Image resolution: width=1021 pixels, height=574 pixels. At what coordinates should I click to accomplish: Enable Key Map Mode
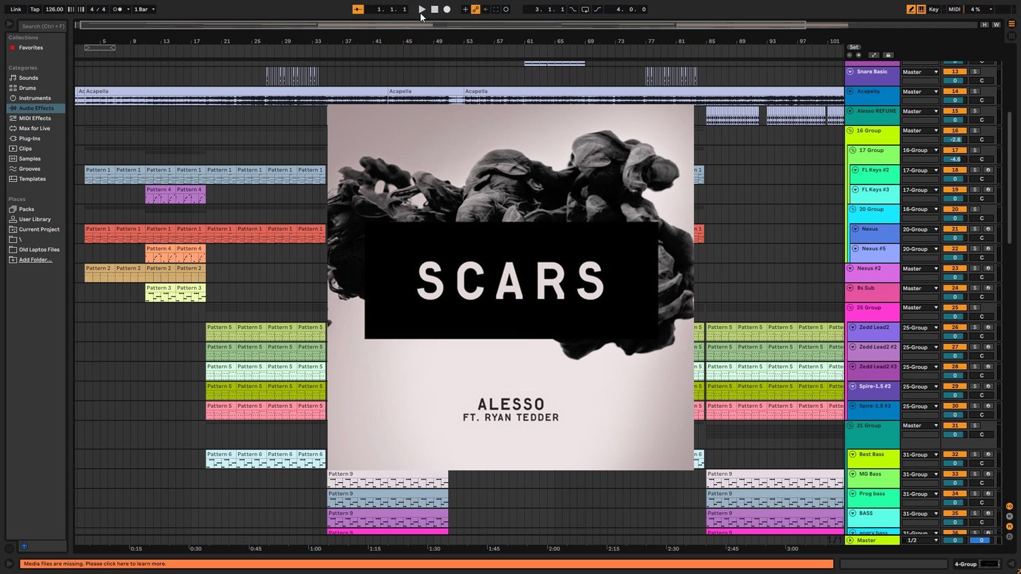pyautogui.click(x=934, y=10)
